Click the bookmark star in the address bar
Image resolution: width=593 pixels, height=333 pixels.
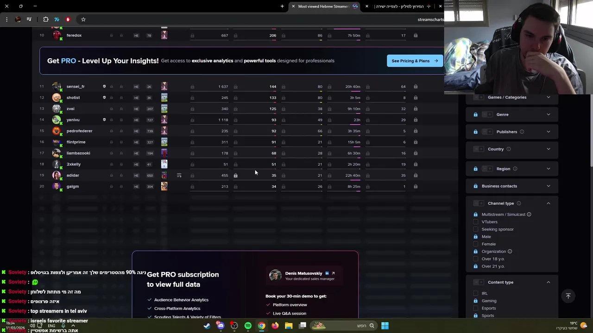point(83,19)
